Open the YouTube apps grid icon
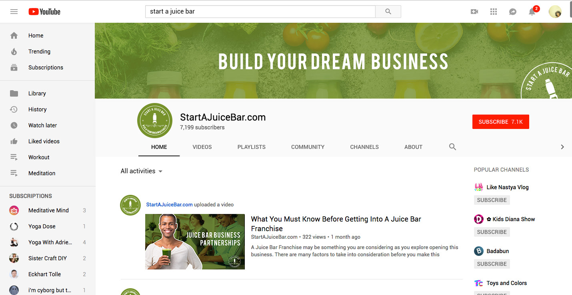Screen dimensions: 572x295 click(494, 12)
